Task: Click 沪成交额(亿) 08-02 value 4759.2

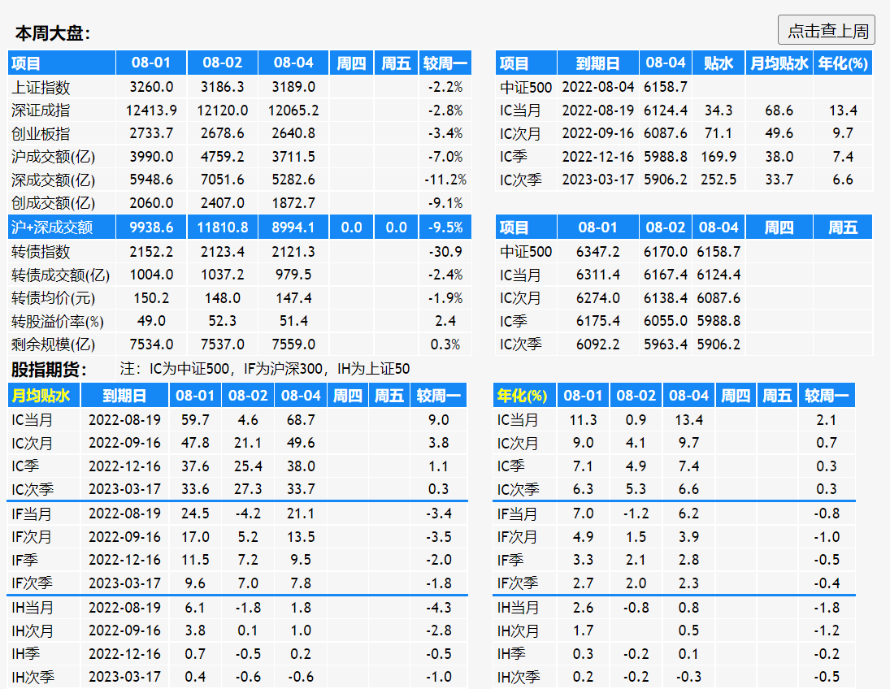Action: (x=223, y=157)
